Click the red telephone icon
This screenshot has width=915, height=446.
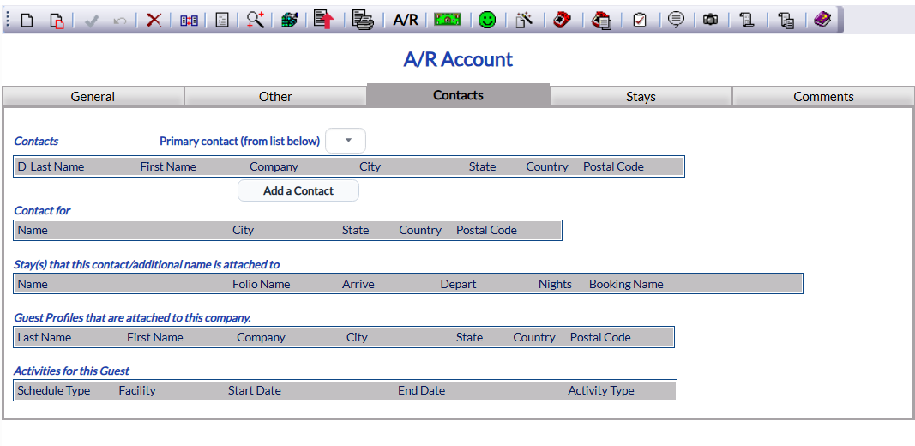pyautogui.click(x=562, y=20)
